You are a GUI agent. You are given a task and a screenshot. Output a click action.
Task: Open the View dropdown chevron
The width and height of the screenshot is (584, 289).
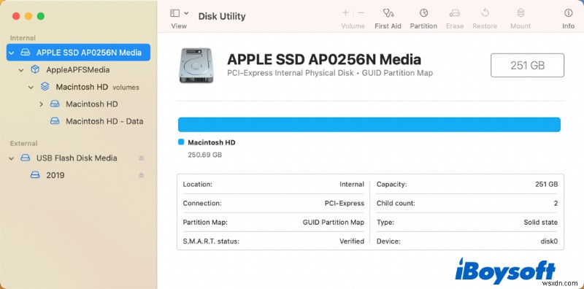tap(186, 13)
